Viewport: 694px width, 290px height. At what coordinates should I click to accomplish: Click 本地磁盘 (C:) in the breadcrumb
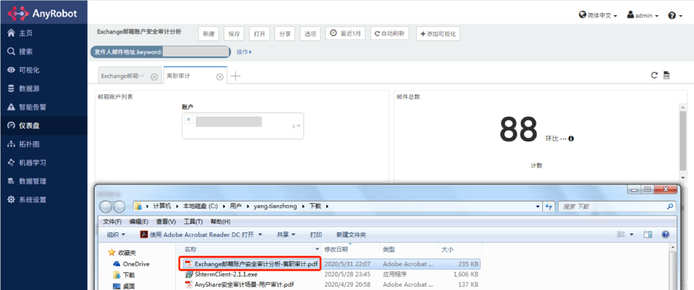[201, 206]
